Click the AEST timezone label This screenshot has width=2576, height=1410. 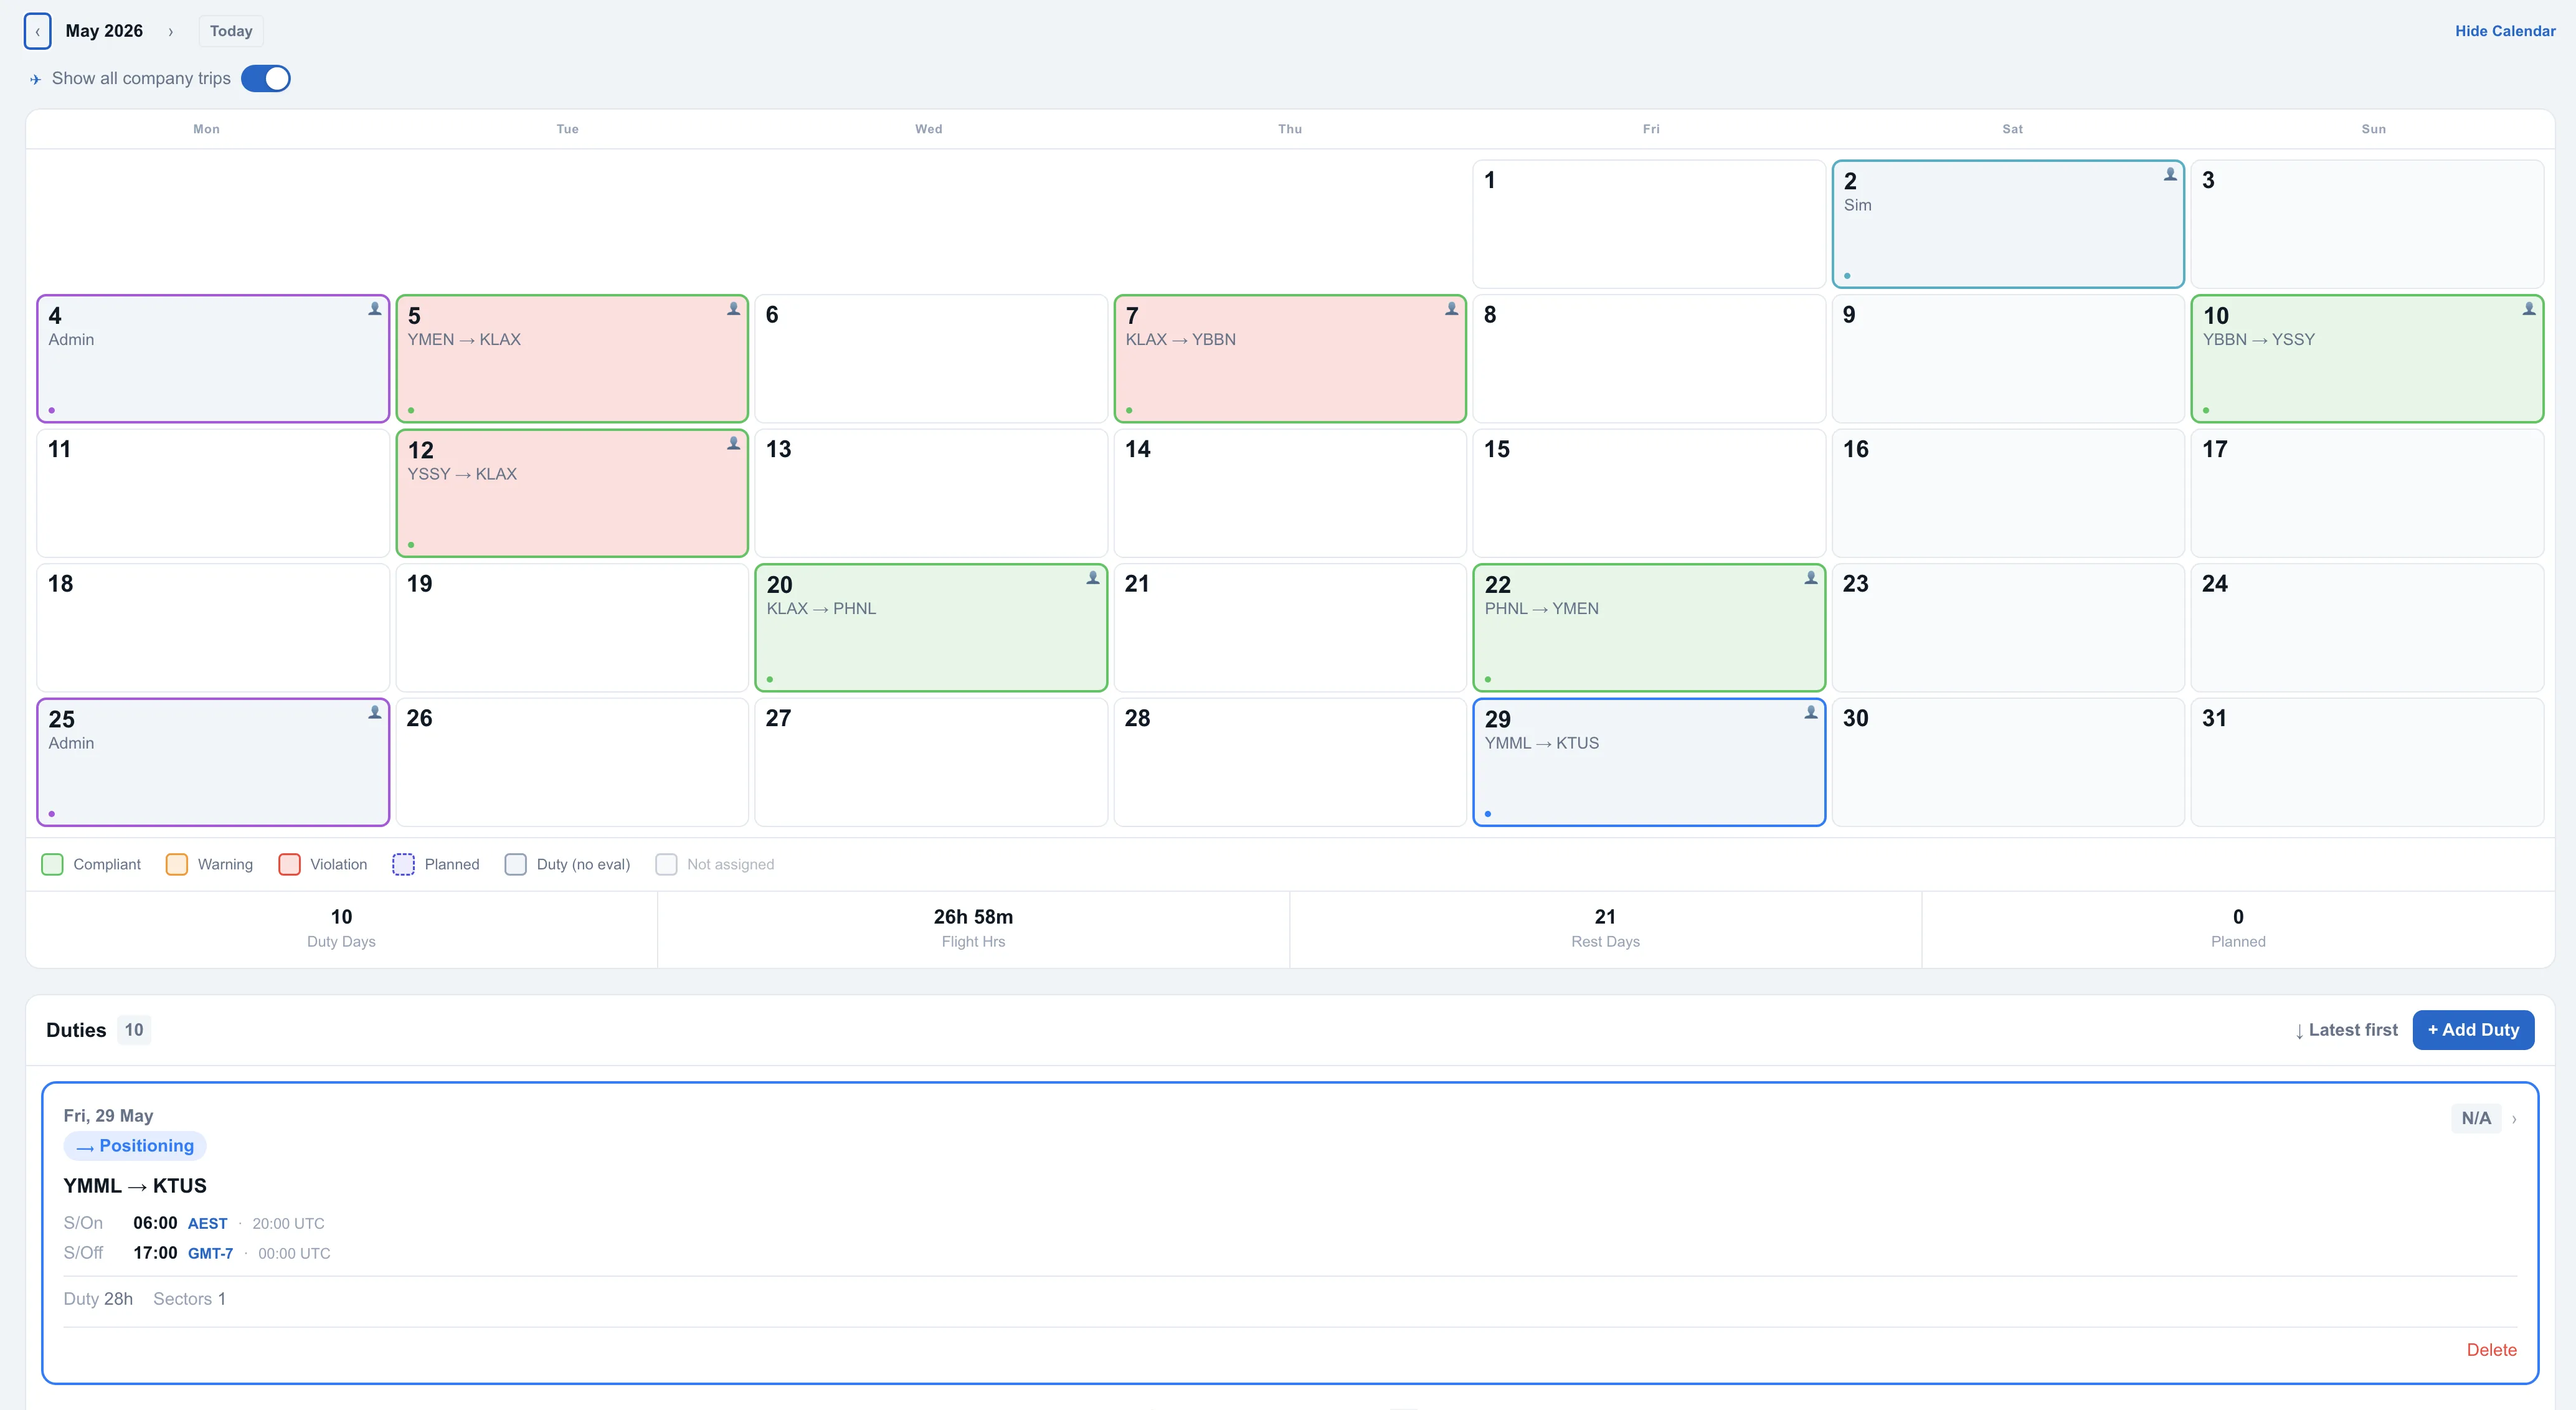(208, 1224)
